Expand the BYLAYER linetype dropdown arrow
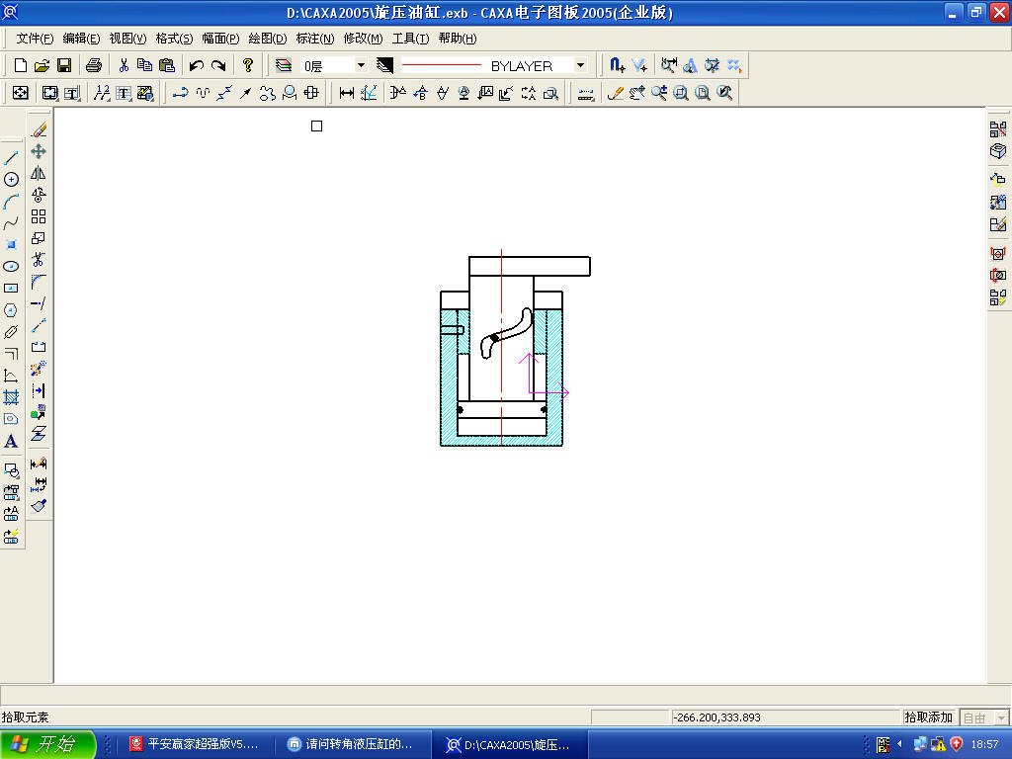The height and width of the screenshot is (759, 1012). 580,66
